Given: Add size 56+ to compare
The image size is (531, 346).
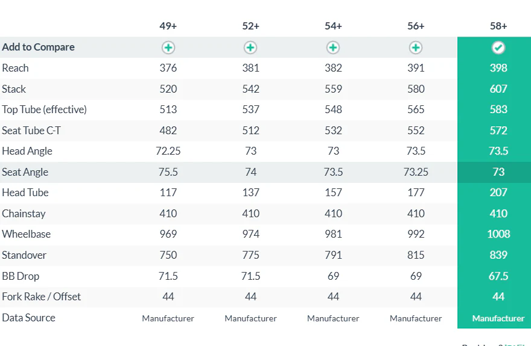Looking at the screenshot, I should coord(416,48).
